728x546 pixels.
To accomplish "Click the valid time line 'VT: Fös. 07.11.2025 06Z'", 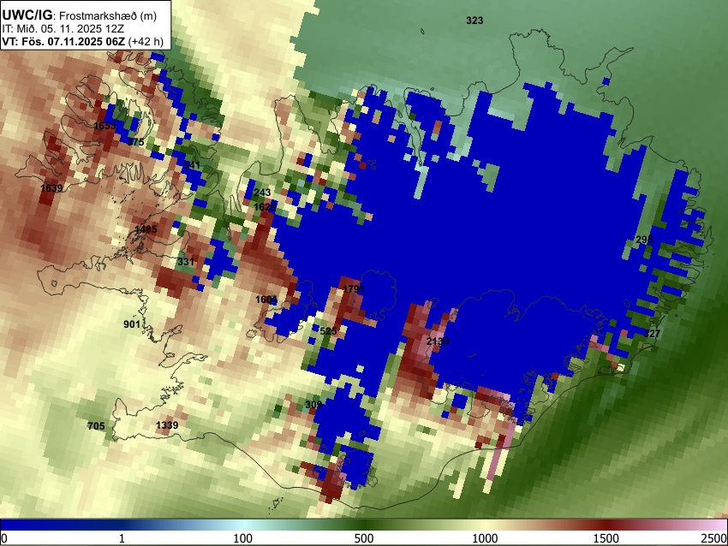I will click(63, 41).
